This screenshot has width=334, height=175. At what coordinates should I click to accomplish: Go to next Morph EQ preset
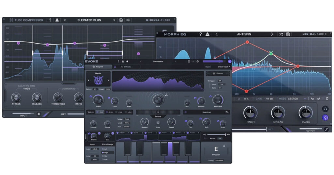click(x=272, y=34)
